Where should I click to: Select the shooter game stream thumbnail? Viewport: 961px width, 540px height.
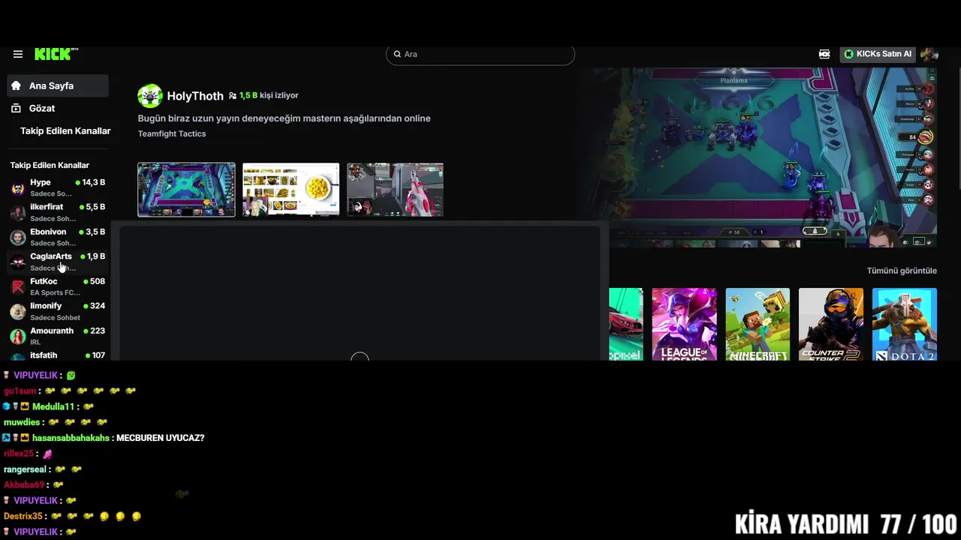[395, 190]
